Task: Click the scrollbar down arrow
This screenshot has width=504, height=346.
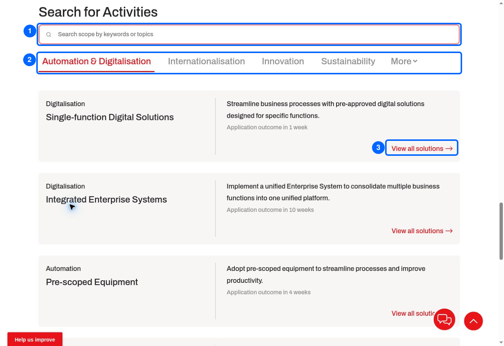Action: coord(501,343)
